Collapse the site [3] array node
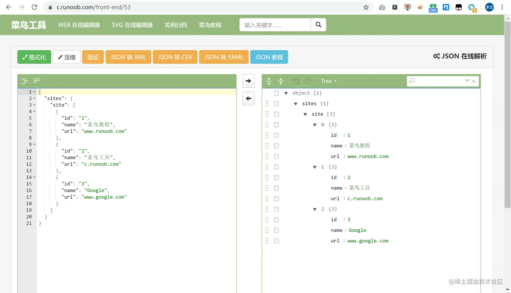 305,114
